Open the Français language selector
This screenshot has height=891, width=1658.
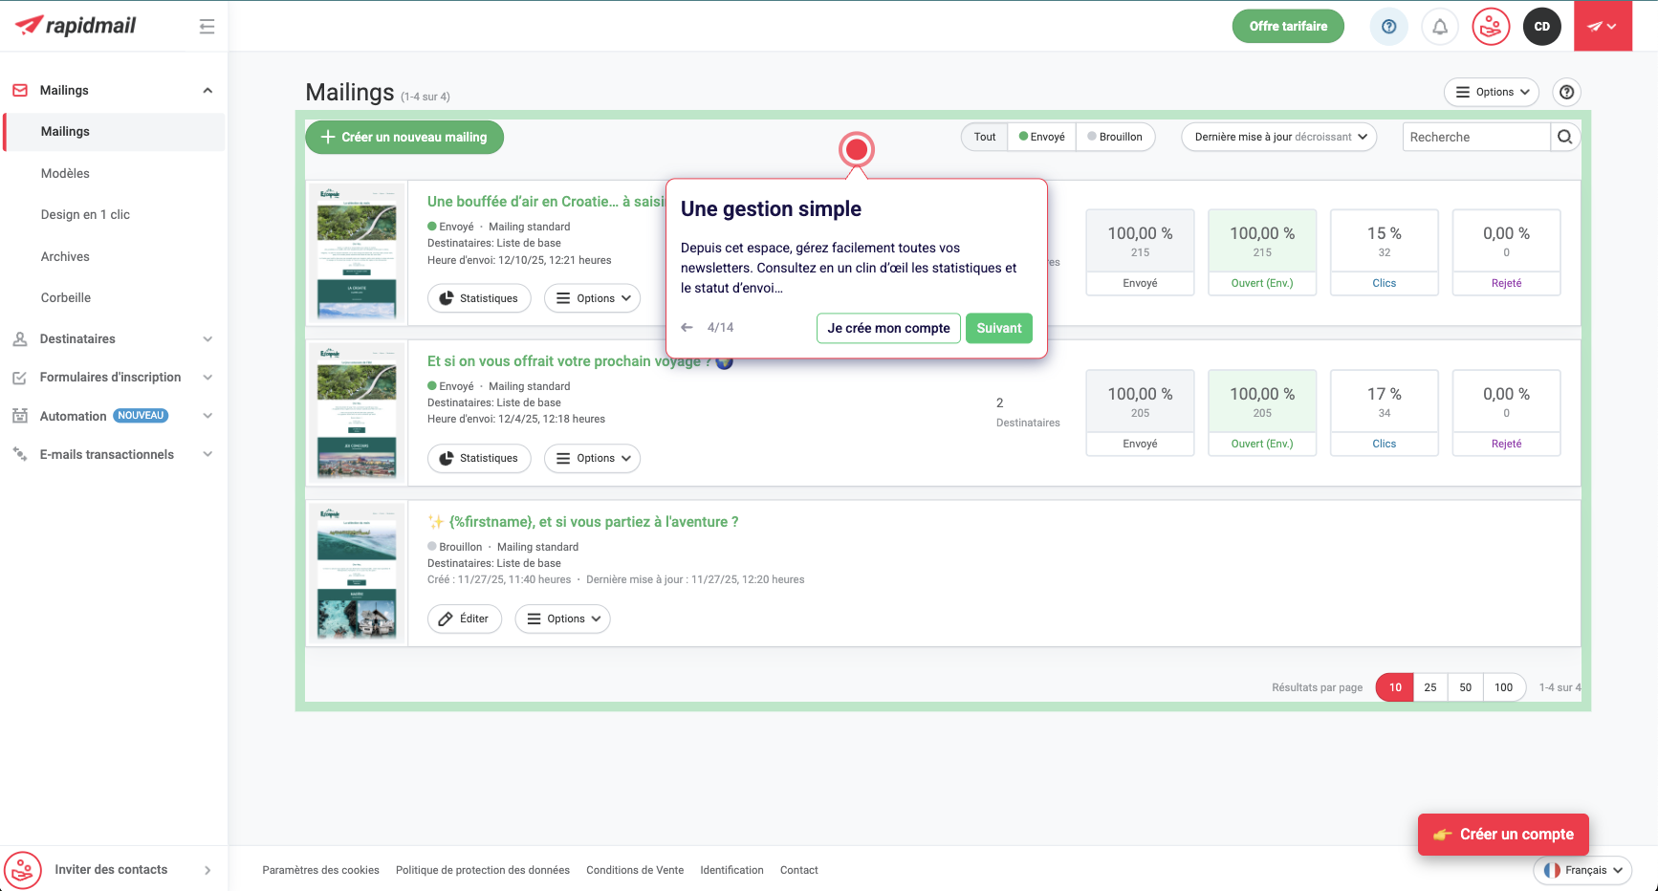click(x=1583, y=870)
